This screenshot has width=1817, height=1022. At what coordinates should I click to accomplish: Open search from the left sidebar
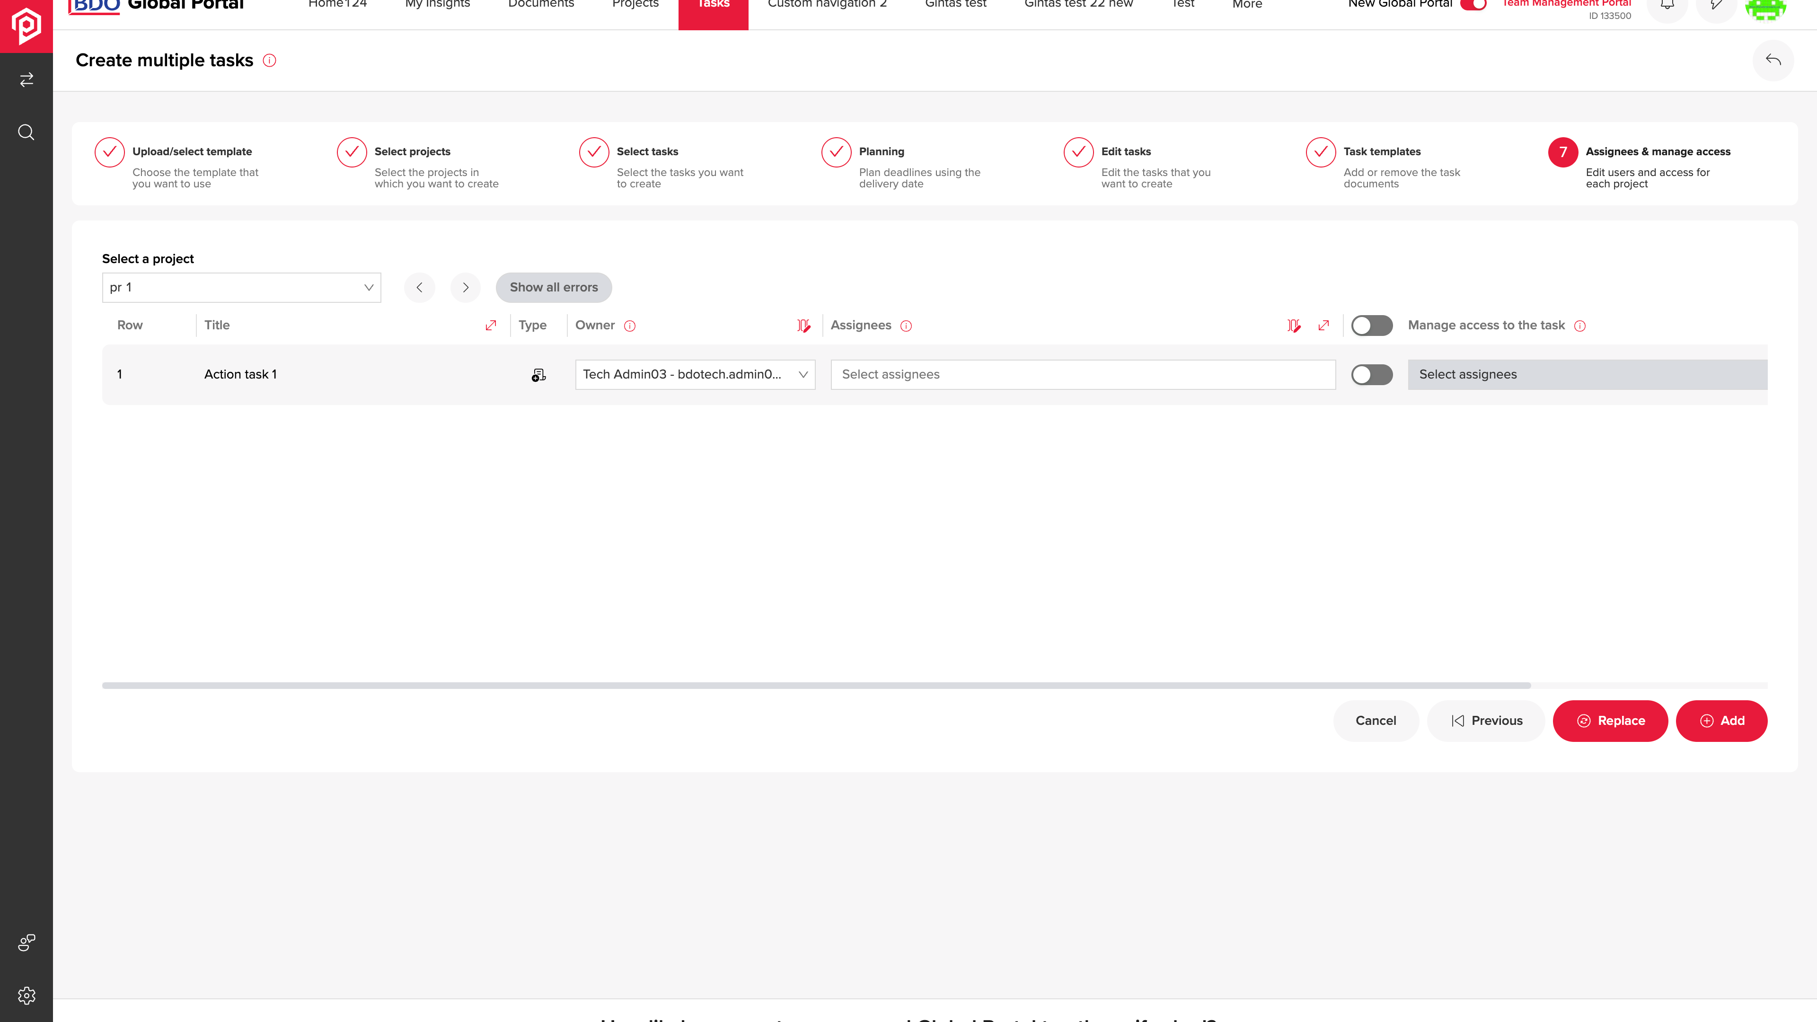(26, 132)
